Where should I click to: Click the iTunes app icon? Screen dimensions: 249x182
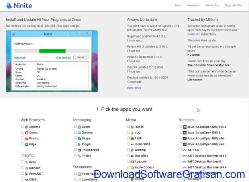[x=132, y=127]
